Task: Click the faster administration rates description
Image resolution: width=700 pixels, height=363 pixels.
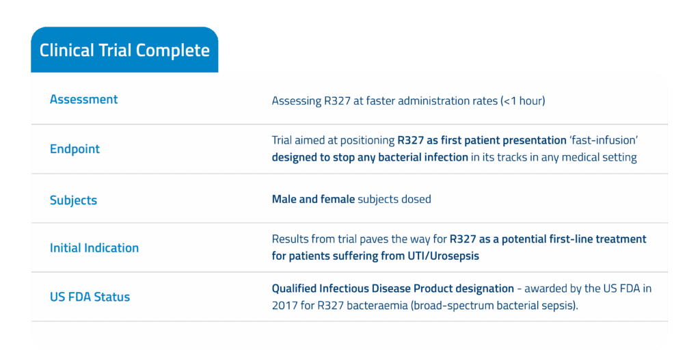Action: 408,101
